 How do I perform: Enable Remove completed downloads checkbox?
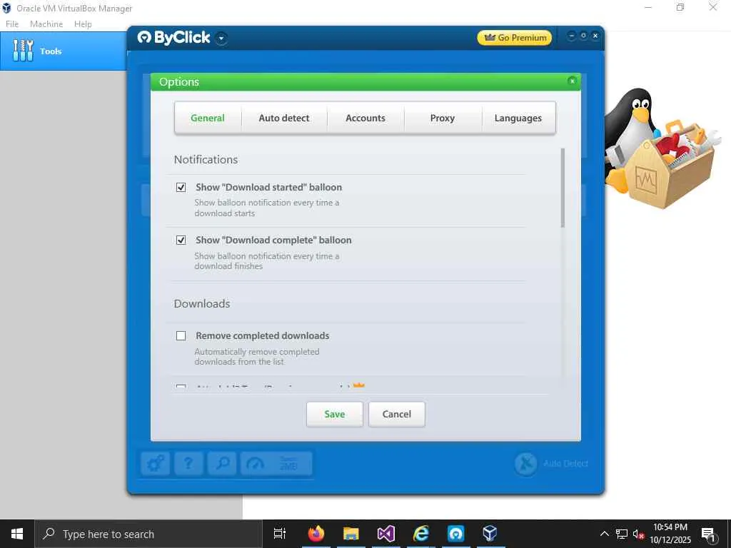[181, 335]
